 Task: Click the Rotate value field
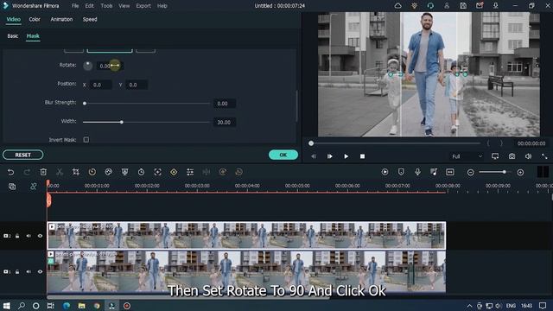(110, 66)
